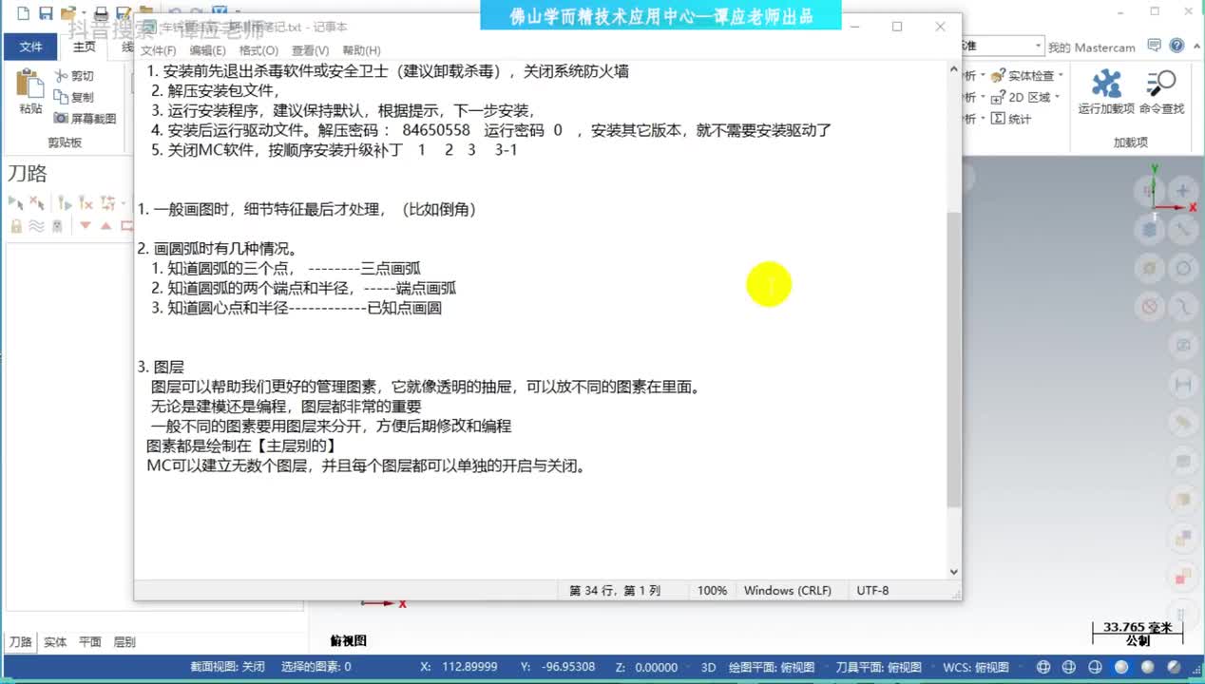Click the New file icon in Mastercam

pyautogui.click(x=22, y=13)
